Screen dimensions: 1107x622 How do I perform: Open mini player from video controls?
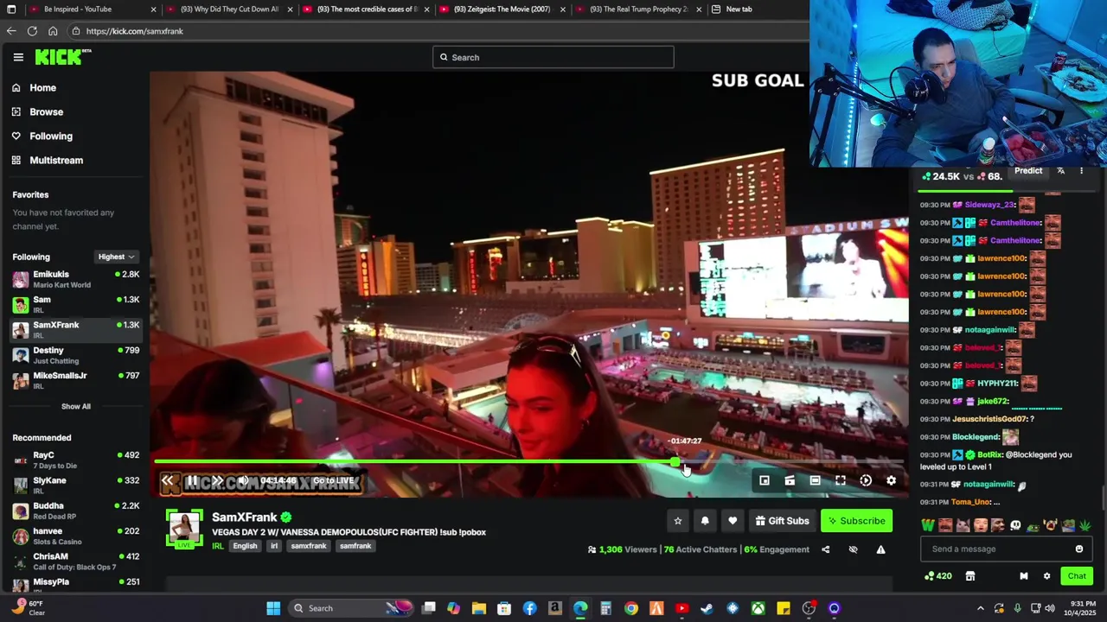[x=765, y=480]
